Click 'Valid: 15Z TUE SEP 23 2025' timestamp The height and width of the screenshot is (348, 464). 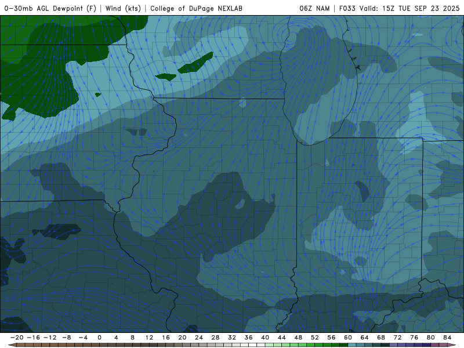click(409, 8)
